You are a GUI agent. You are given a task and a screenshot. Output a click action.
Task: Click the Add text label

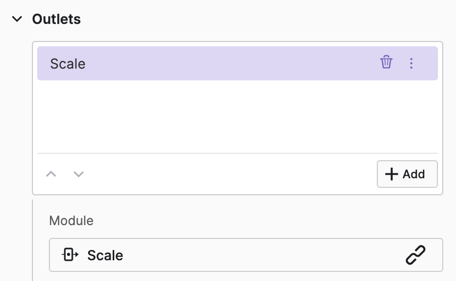coord(413,174)
